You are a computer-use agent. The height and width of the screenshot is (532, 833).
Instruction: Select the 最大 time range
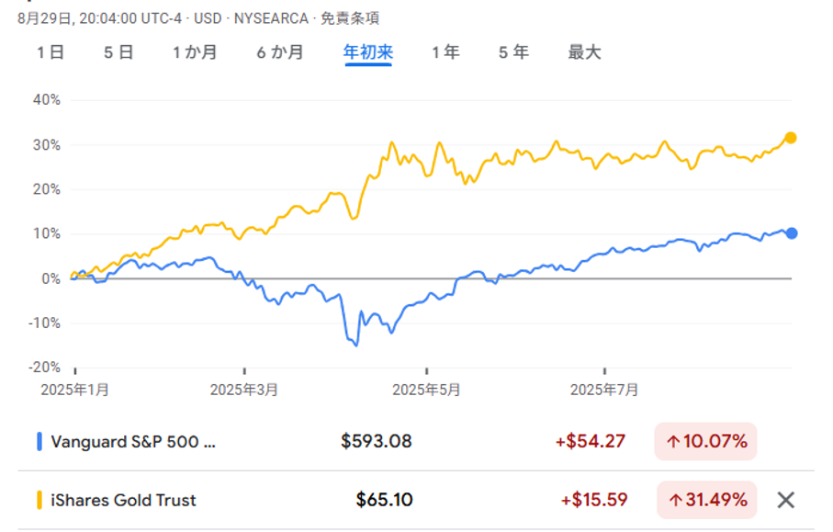[x=584, y=52]
